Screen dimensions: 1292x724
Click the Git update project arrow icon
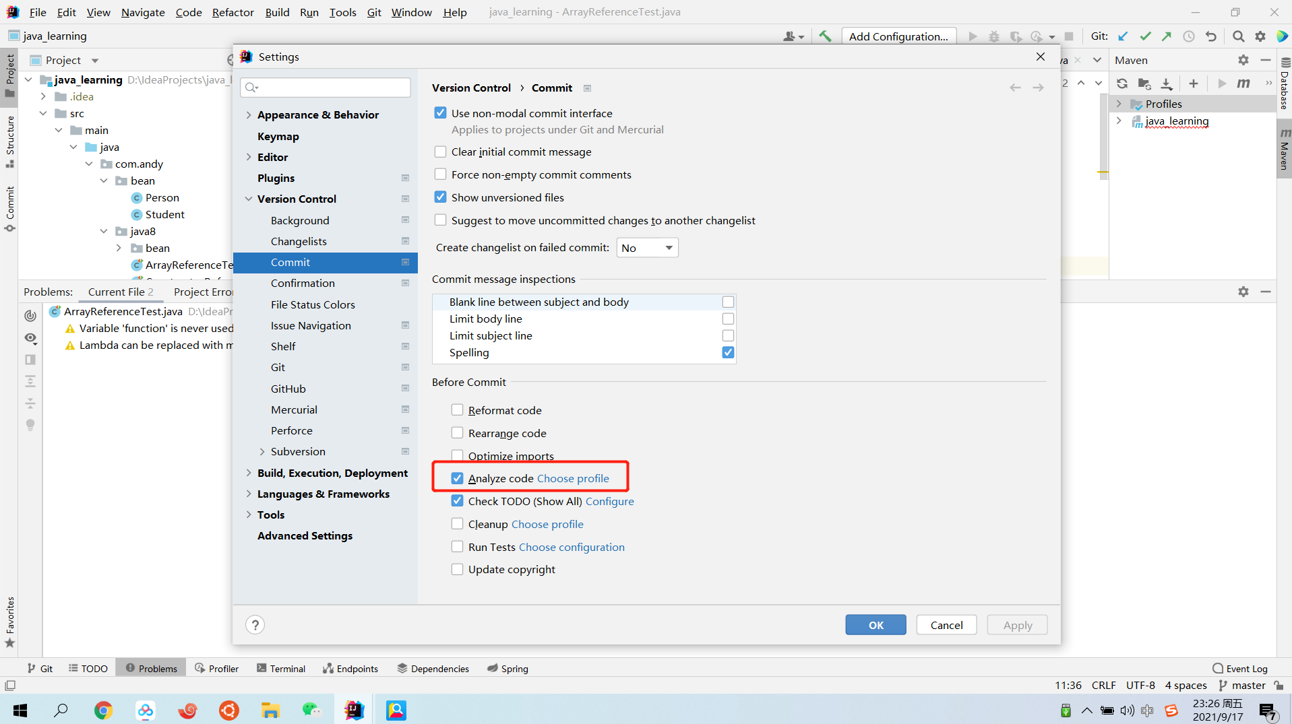point(1123,36)
